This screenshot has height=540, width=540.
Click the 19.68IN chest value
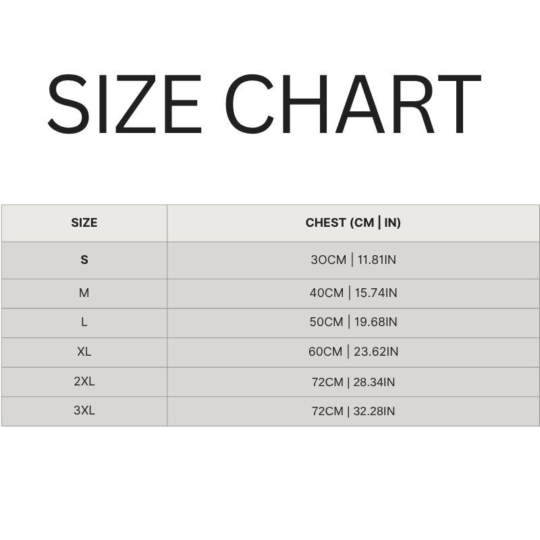pos(377,322)
